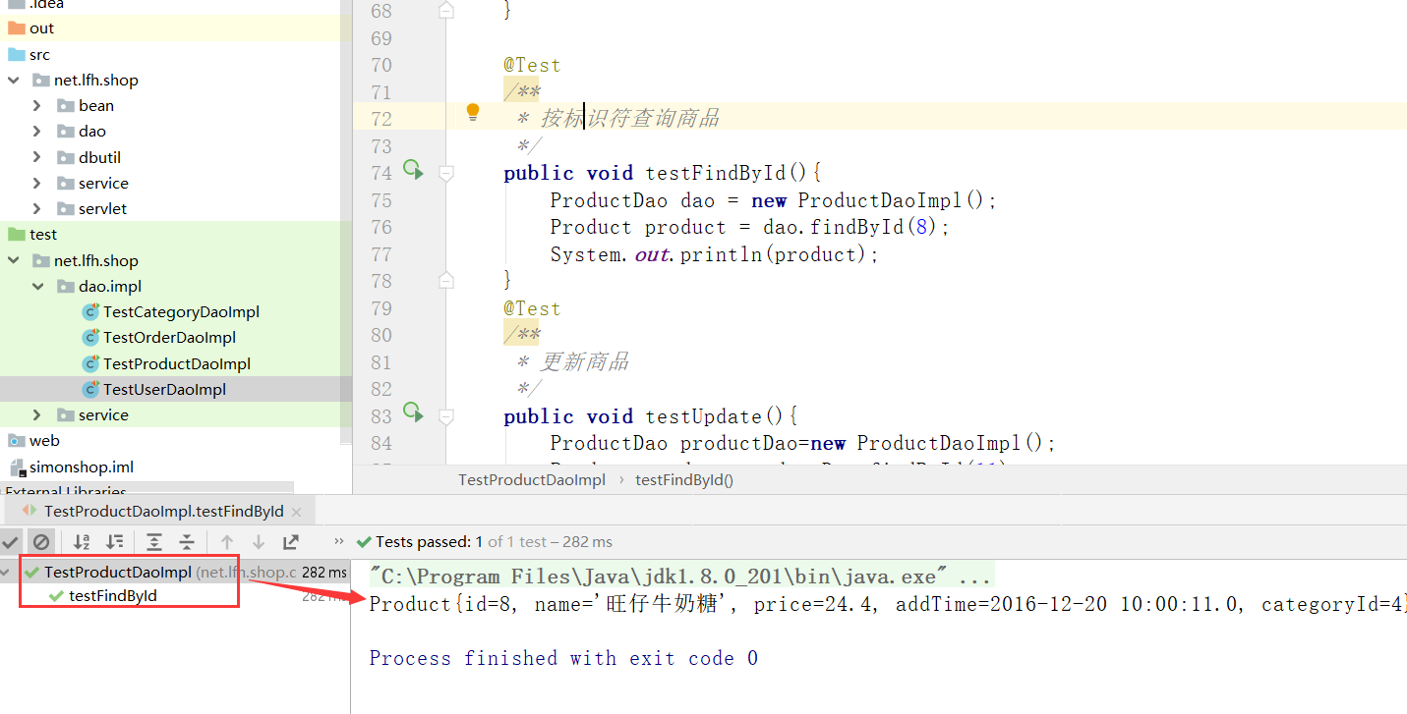1407x714 pixels.
Task: Open TestCategoryDaoImpl class
Action: click(x=181, y=311)
